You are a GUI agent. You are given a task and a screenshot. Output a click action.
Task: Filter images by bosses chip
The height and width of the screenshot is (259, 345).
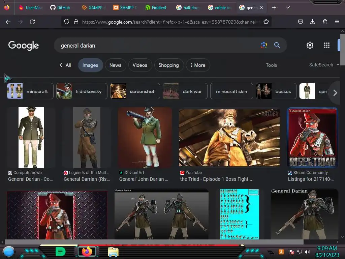point(276,91)
